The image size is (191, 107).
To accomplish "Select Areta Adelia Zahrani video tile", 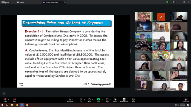I will click(179, 37).
